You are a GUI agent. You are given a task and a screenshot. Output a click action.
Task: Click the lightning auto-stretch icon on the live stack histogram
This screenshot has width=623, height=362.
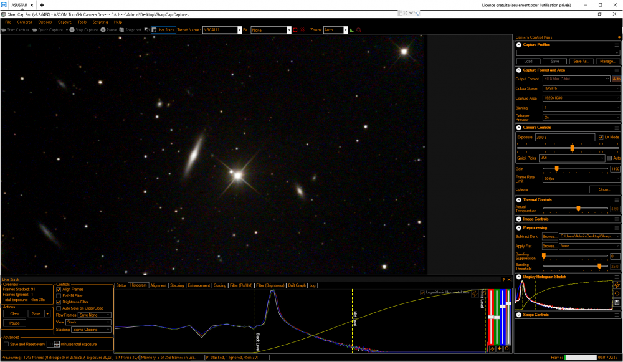pos(475,293)
